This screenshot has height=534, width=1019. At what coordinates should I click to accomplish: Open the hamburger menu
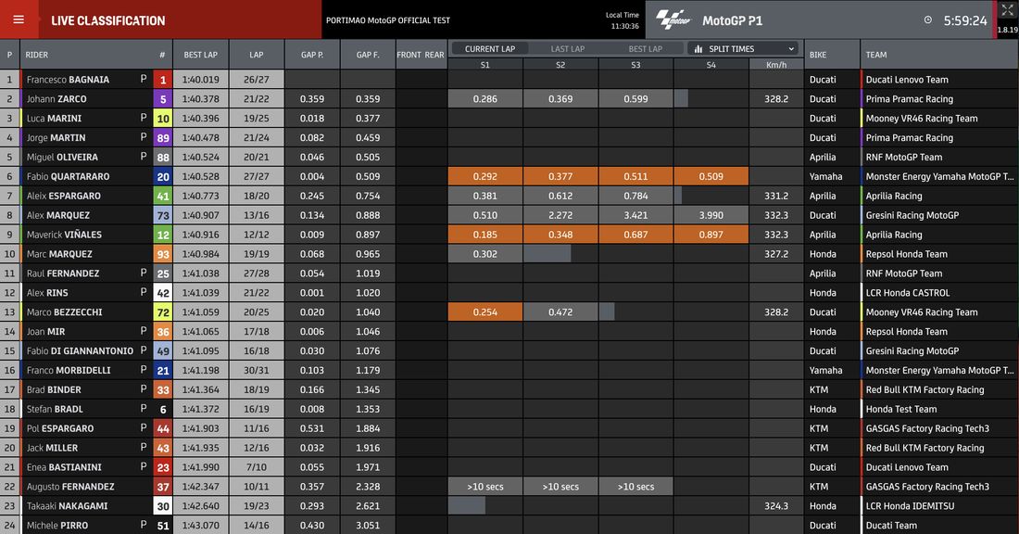(x=19, y=19)
